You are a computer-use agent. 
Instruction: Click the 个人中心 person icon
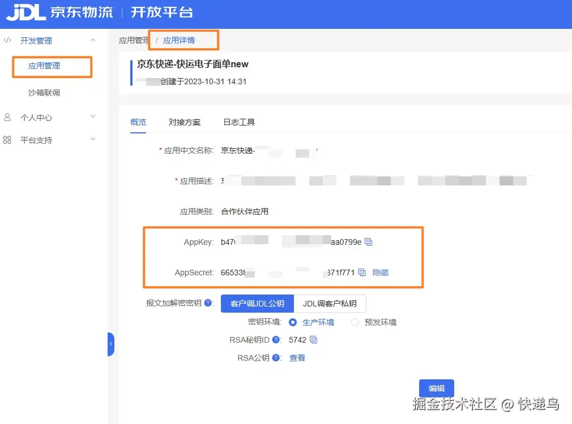point(7,117)
